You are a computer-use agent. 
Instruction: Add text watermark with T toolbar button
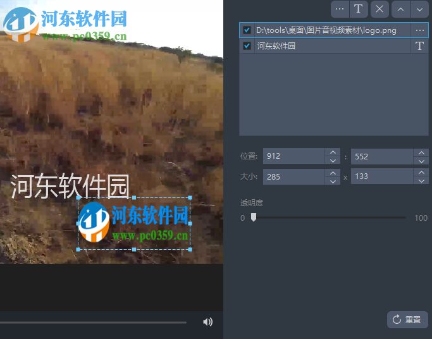tap(359, 9)
